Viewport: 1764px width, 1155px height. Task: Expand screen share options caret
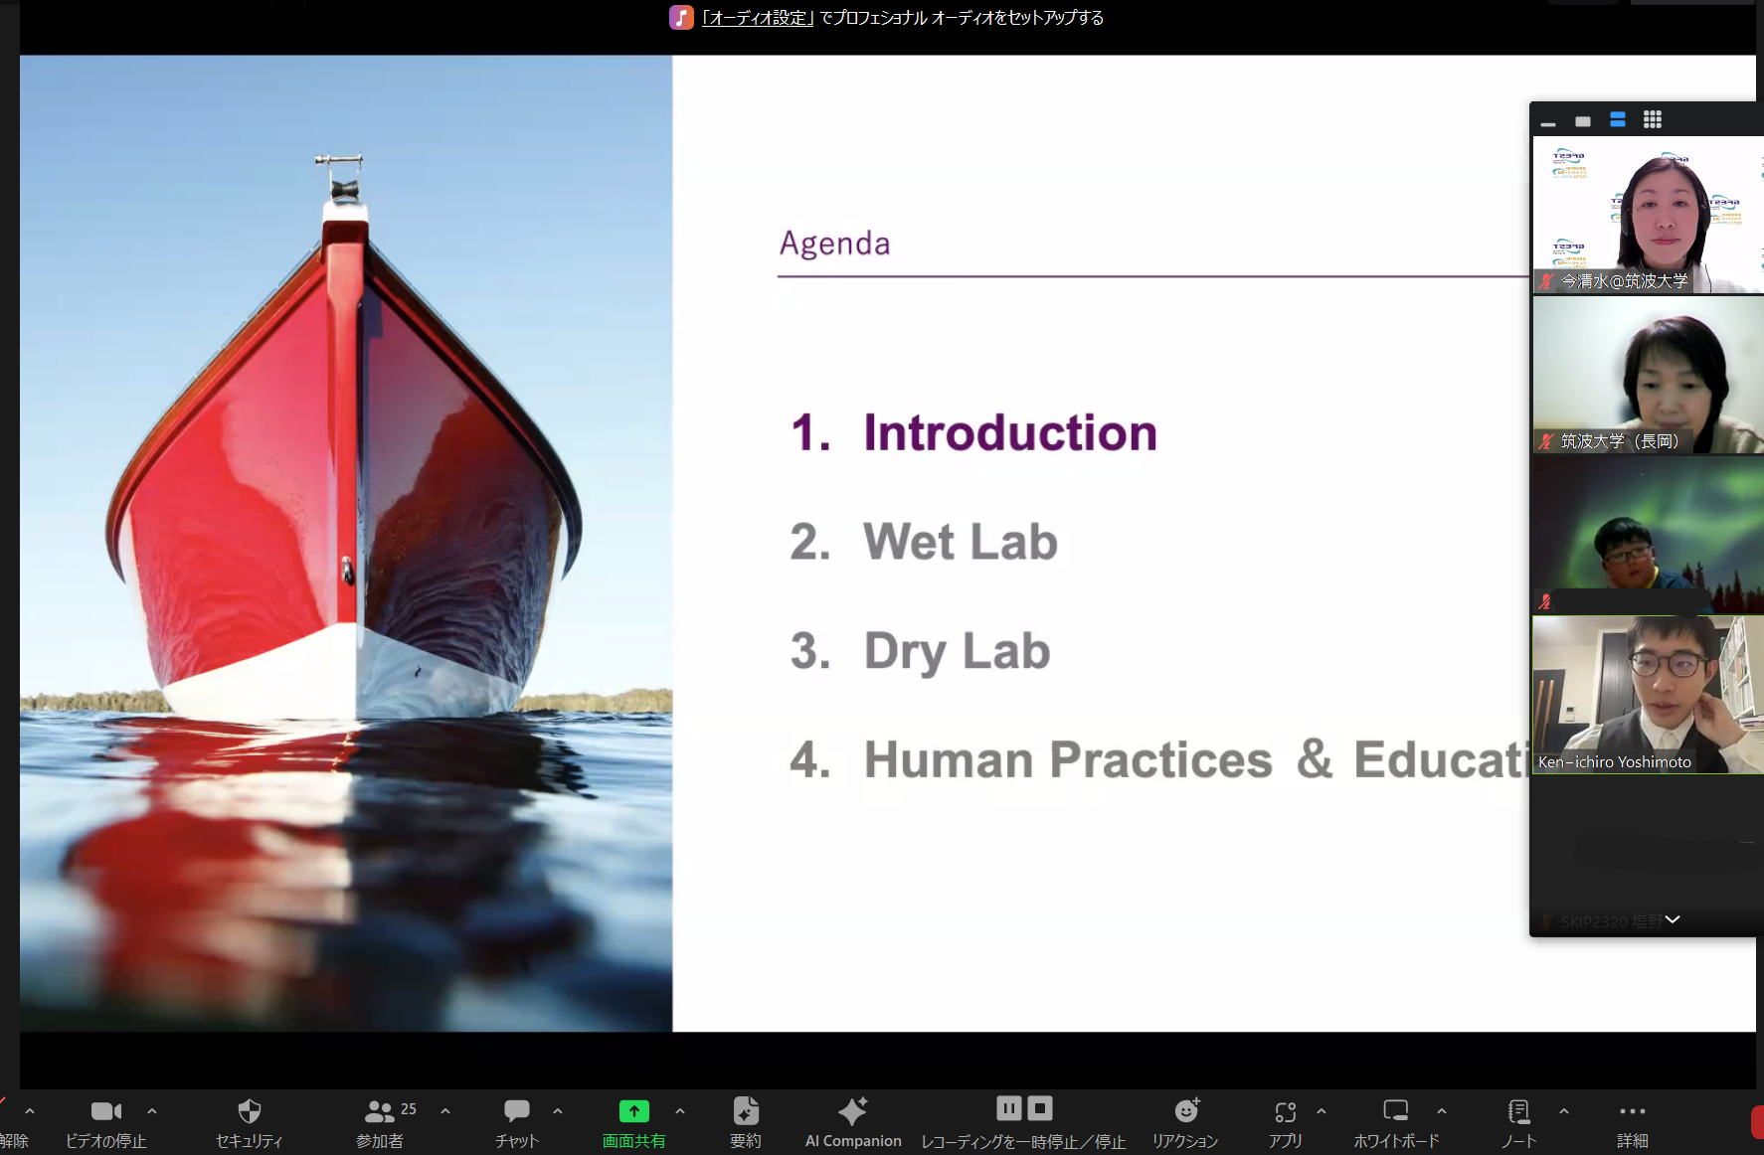coord(680,1111)
